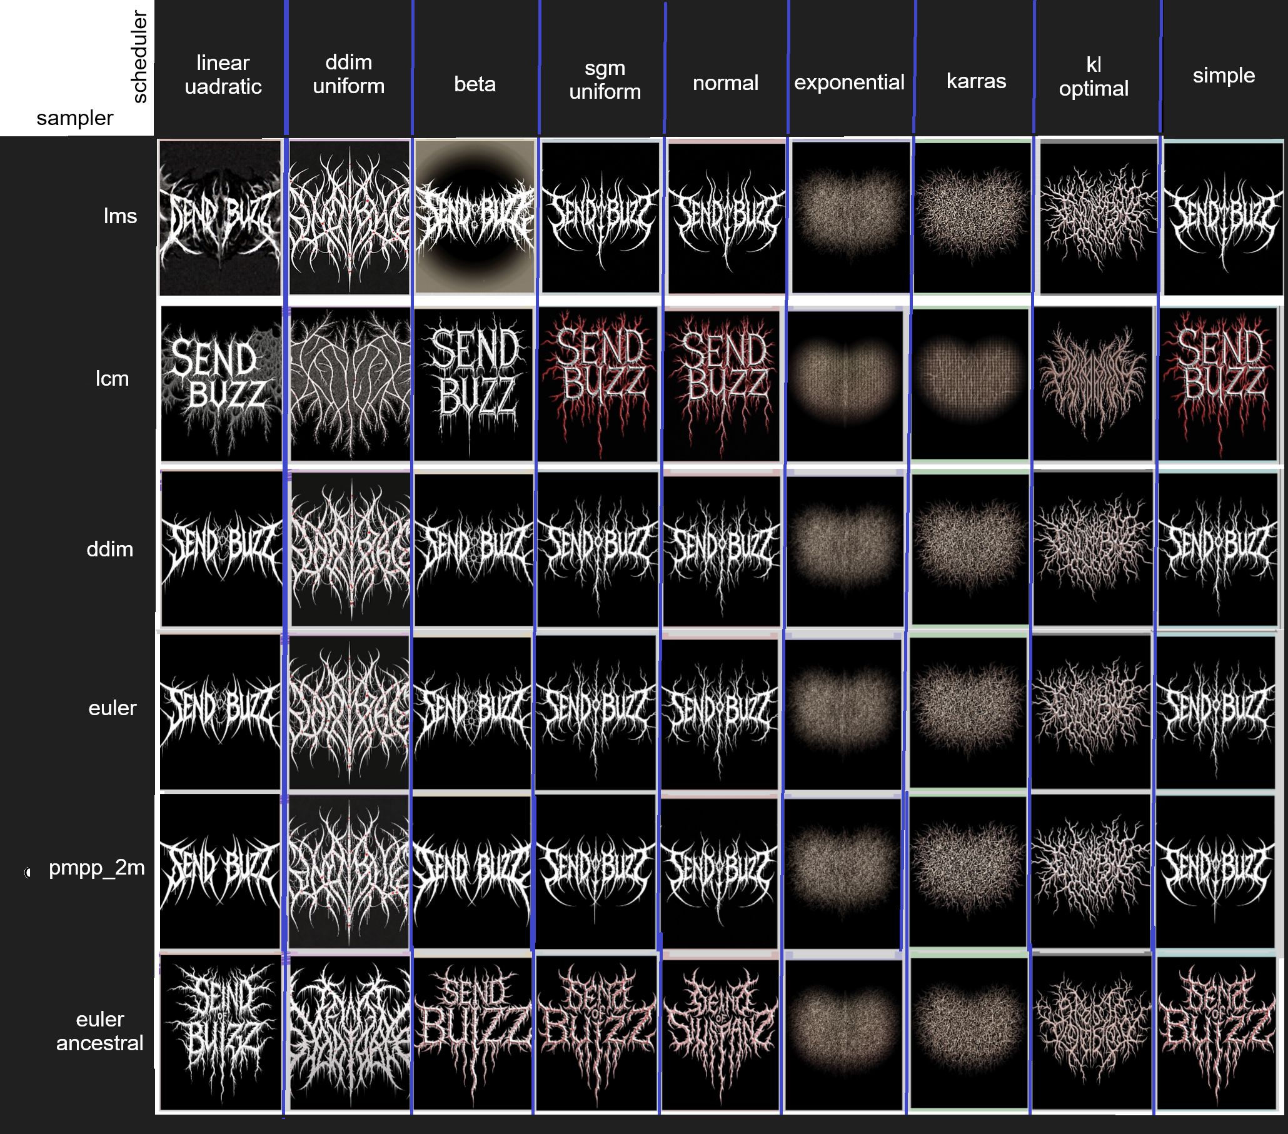Click the lms exponential blurry heart image
This screenshot has width=1288, height=1134.
pyautogui.click(x=851, y=218)
